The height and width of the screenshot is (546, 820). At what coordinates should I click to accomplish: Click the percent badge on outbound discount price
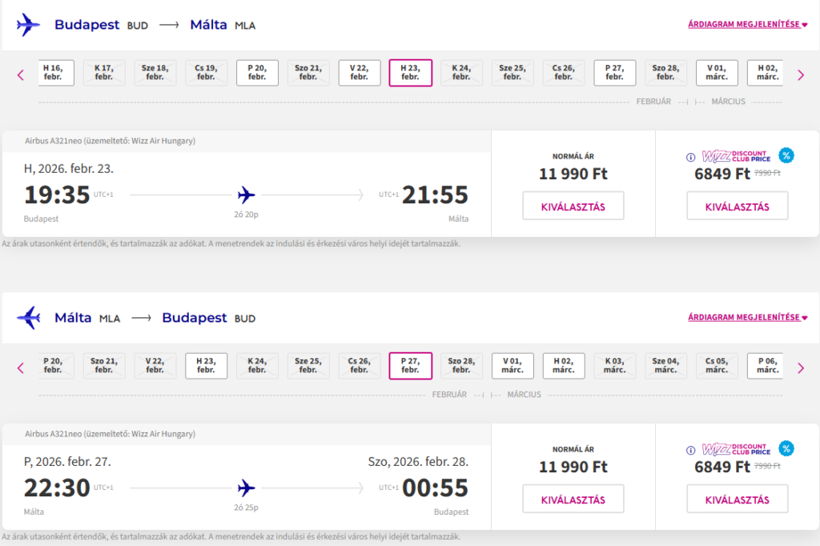786,156
